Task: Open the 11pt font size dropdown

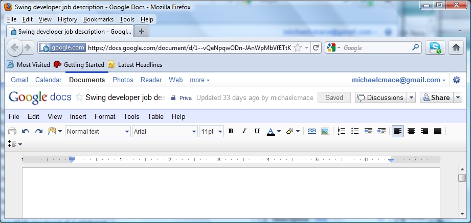Action: (x=212, y=131)
